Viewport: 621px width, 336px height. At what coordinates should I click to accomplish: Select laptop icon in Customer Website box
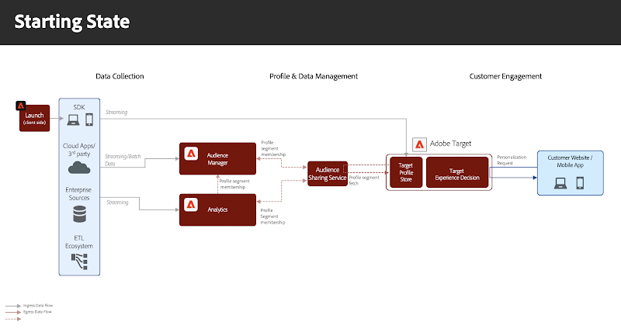click(559, 184)
